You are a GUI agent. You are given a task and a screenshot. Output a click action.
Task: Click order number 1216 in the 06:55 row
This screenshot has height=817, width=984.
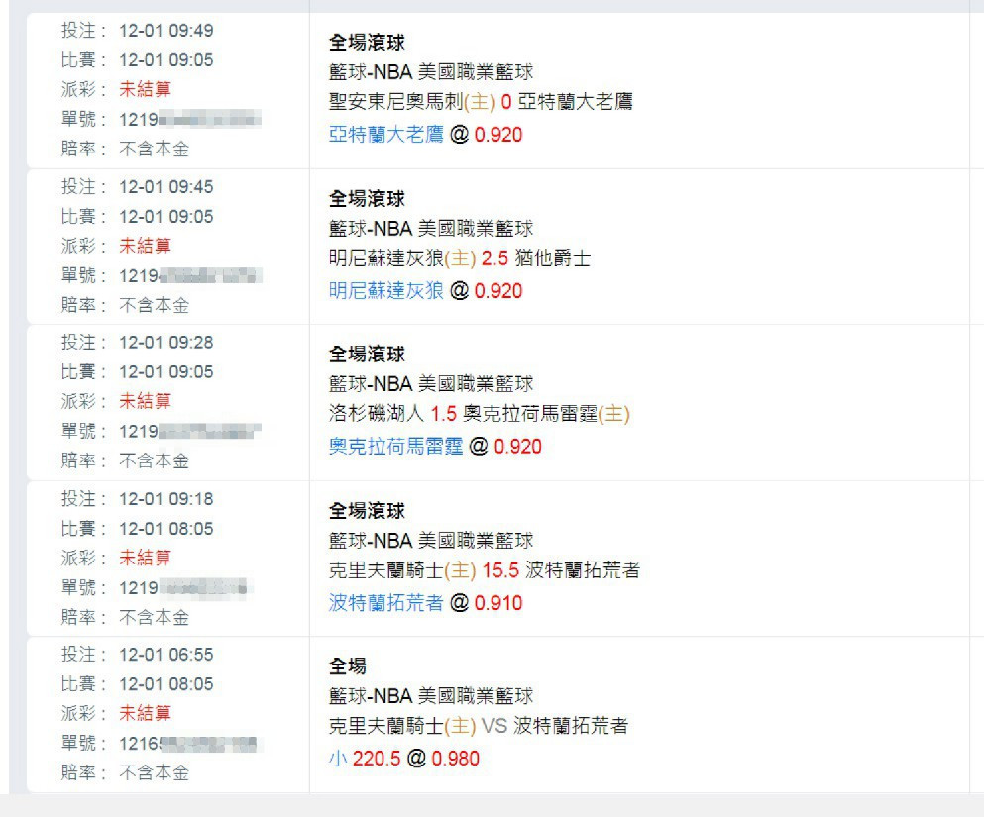point(188,744)
